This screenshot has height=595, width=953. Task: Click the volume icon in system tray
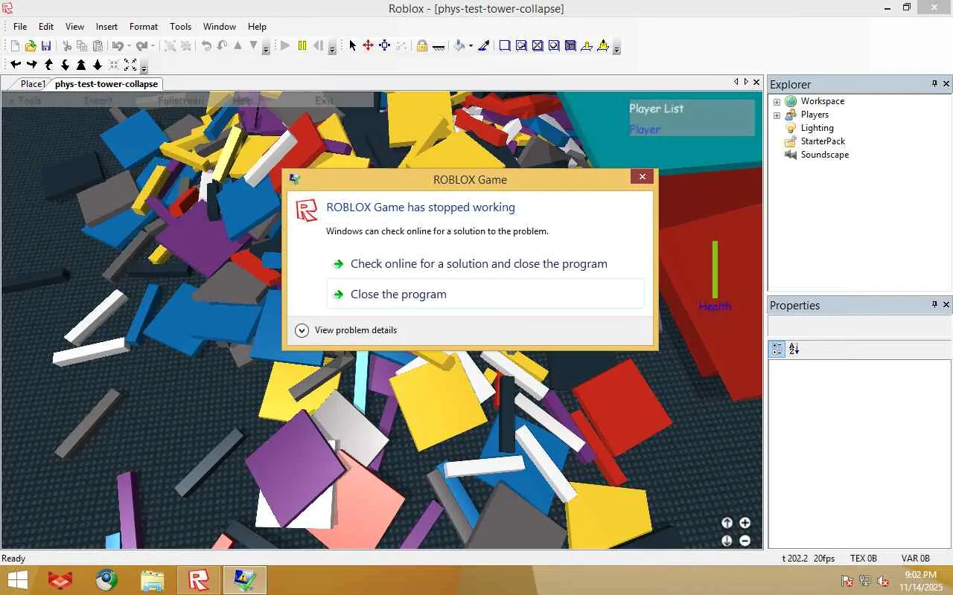[883, 581]
